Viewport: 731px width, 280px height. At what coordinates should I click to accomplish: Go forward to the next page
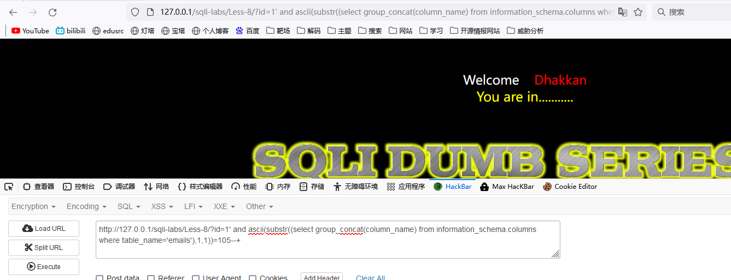[x=33, y=12]
